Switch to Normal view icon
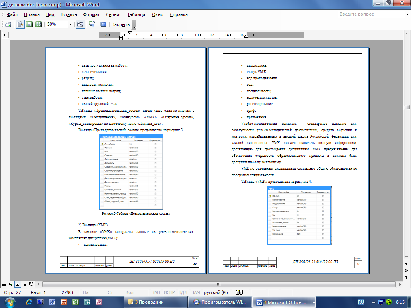Image resolution: width=411 pixels, height=308 pixels. pyautogui.click(x=4, y=284)
